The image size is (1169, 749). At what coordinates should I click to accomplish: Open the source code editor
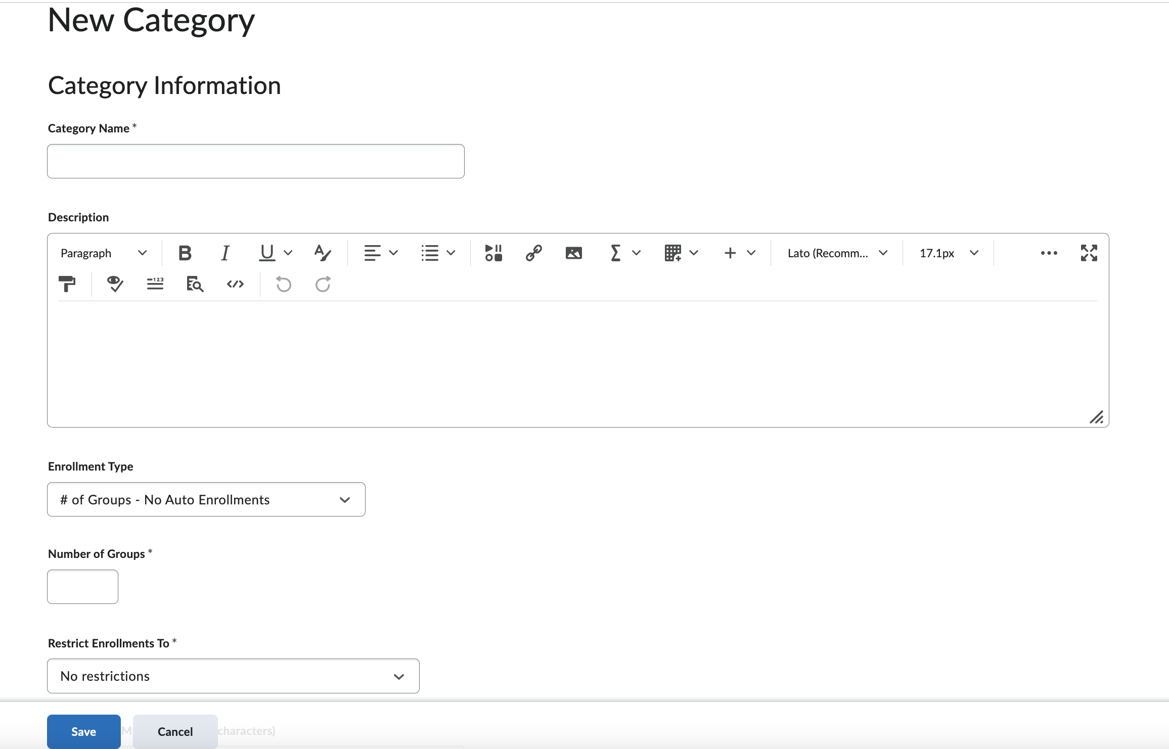tap(235, 284)
